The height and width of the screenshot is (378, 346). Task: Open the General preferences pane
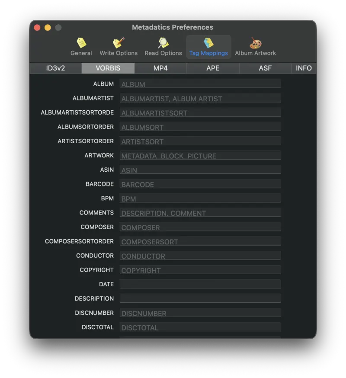81,47
